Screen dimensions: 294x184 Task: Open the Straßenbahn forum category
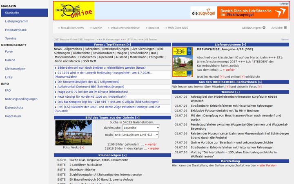(x=139, y=53)
